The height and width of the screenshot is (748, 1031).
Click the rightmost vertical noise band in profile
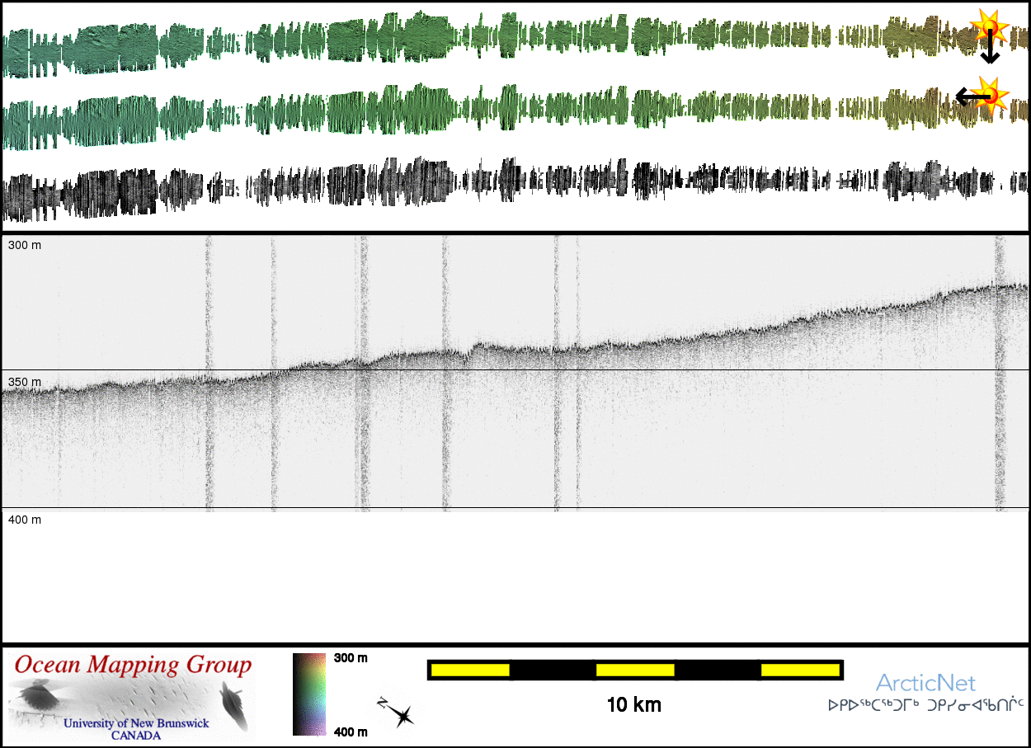[1000, 371]
